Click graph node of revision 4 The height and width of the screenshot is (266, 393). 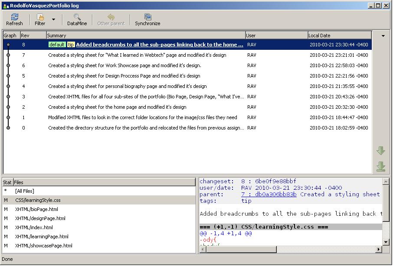pos(8,86)
